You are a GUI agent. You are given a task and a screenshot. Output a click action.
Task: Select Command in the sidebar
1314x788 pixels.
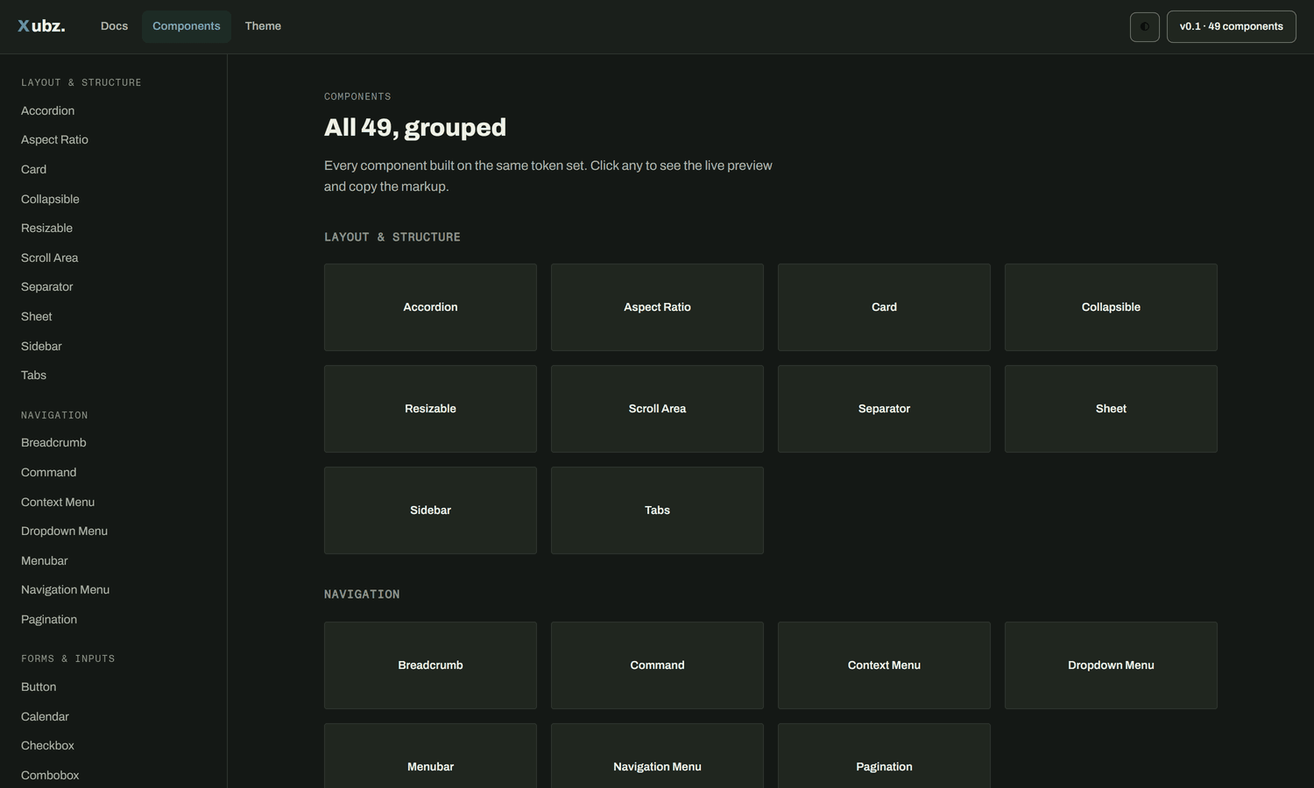click(48, 472)
